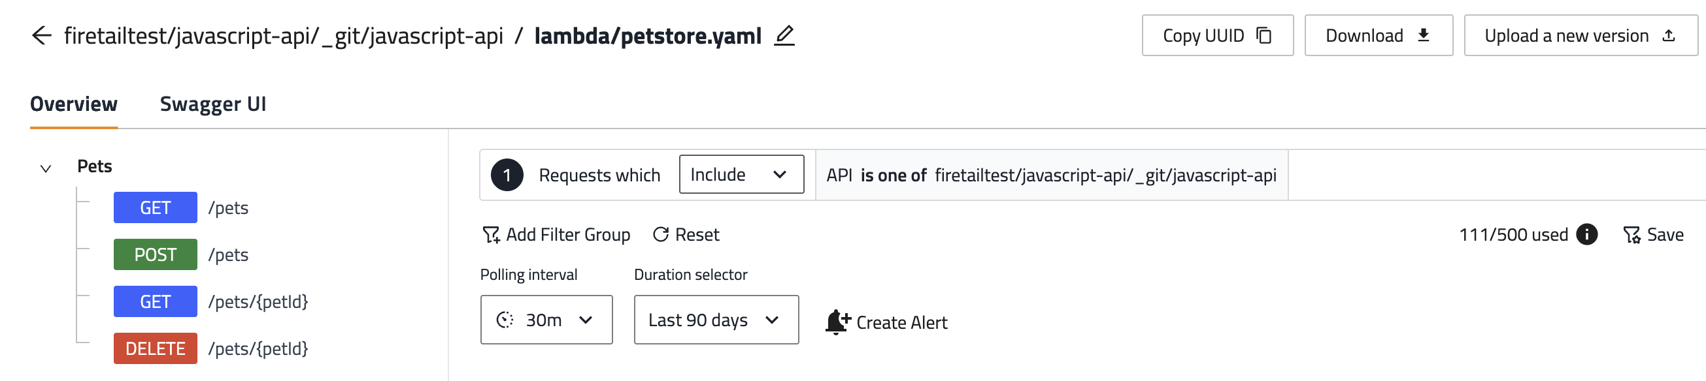Select the DELETE /pets/{petId} endpoint
The height and width of the screenshot is (381, 1706).
pyautogui.click(x=156, y=348)
